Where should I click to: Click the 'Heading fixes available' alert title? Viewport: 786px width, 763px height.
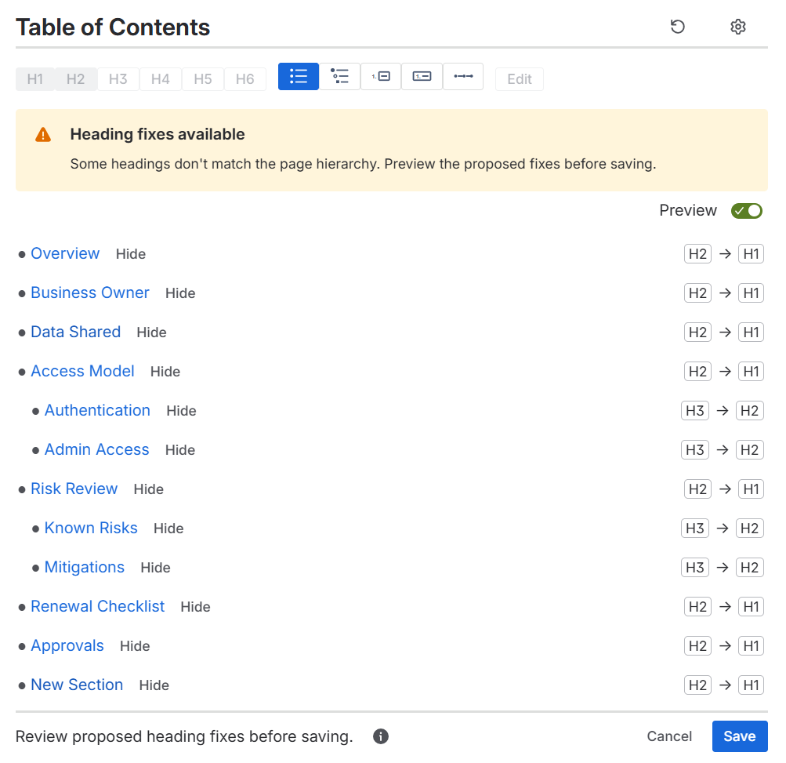(158, 134)
